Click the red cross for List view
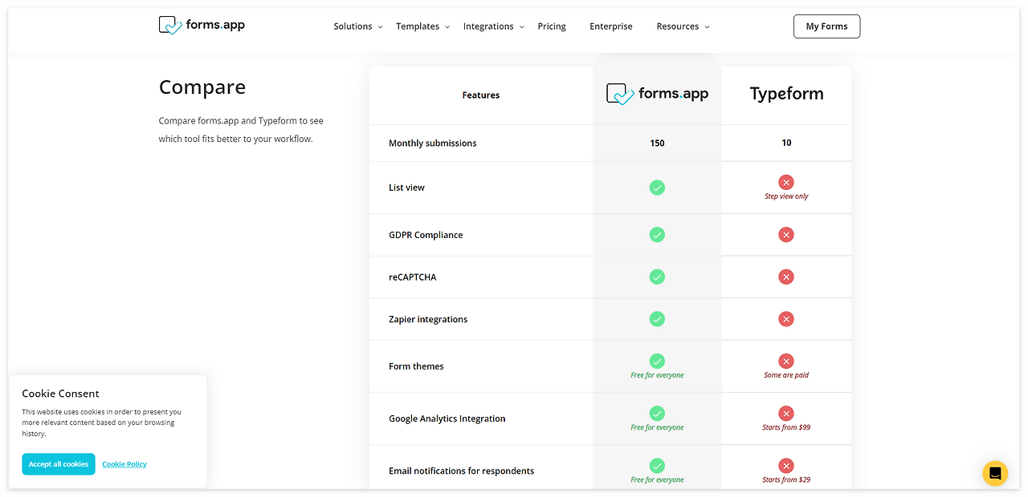Viewport: 1028px width, 497px height. click(786, 183)
